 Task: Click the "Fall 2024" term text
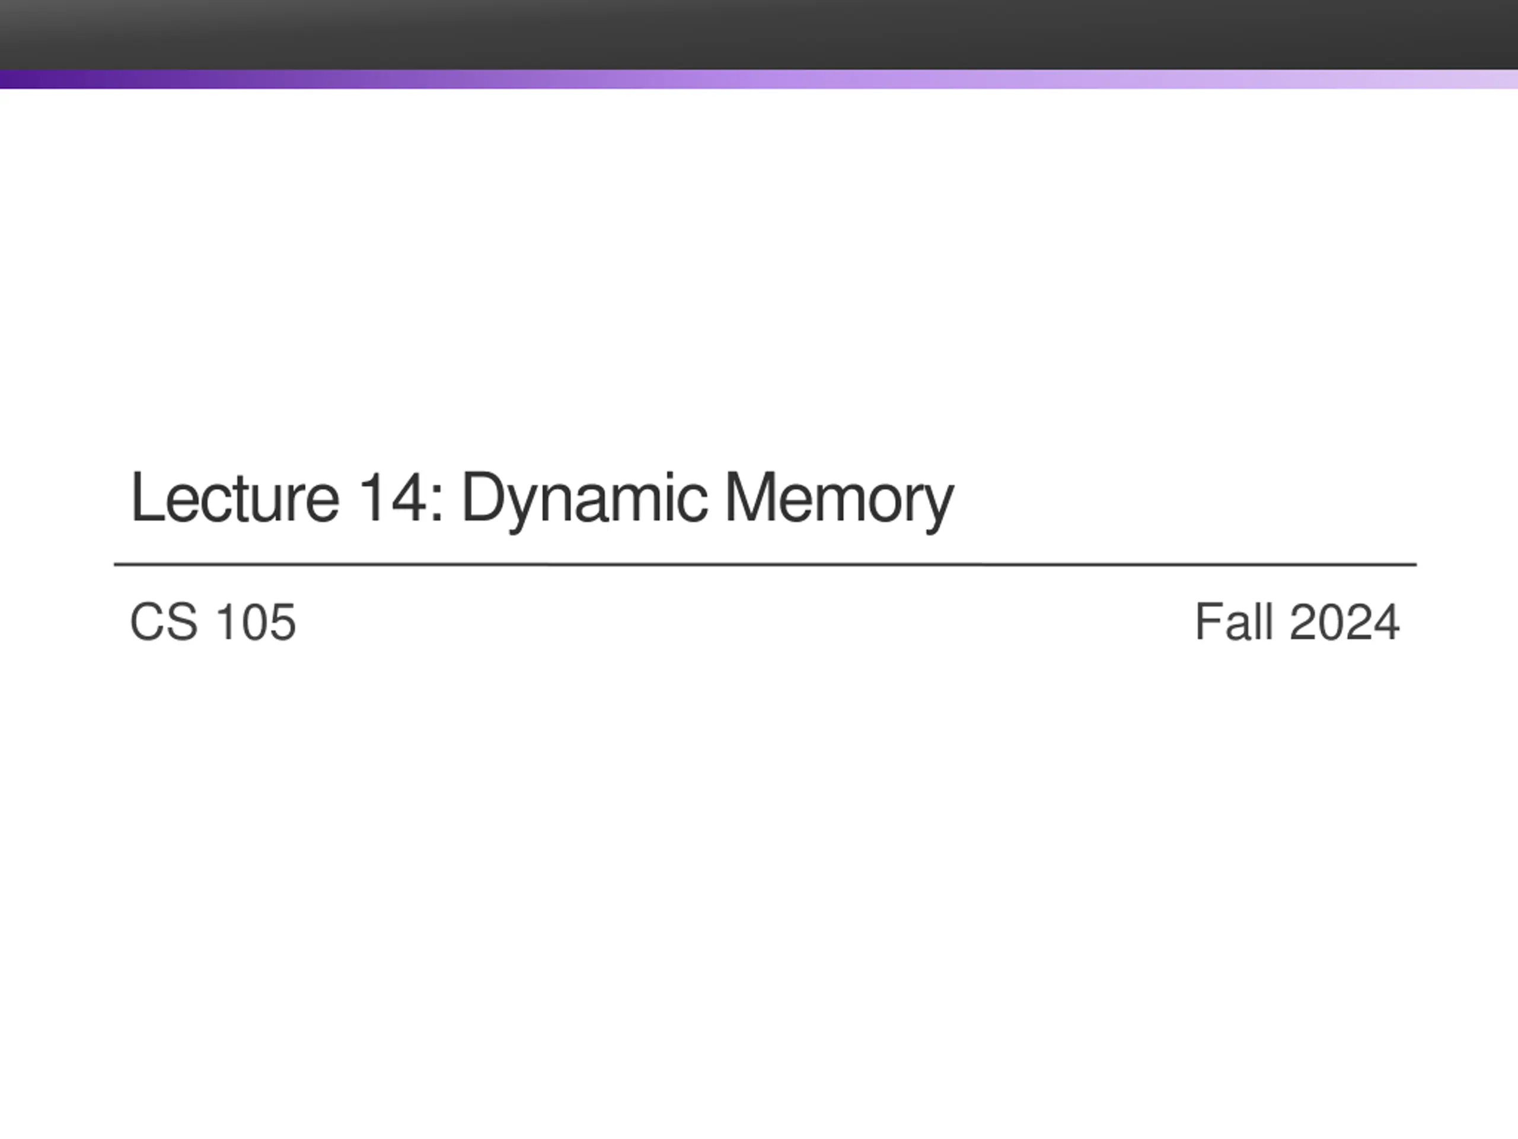tap(1297, 622)
